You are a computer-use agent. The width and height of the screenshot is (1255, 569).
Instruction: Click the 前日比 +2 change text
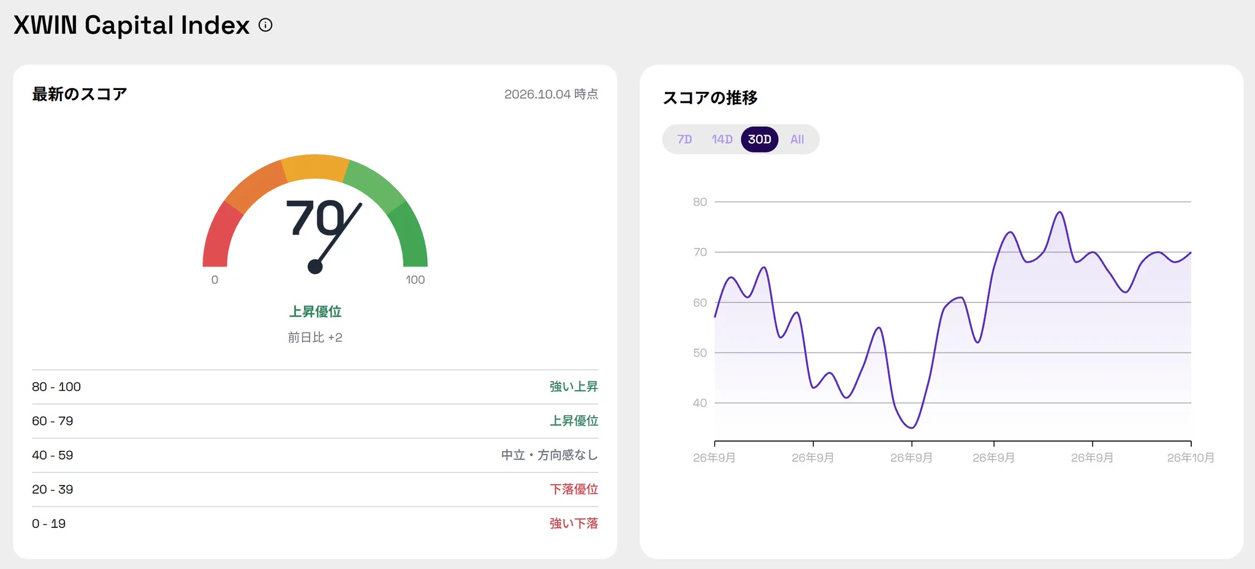point(315,337)
